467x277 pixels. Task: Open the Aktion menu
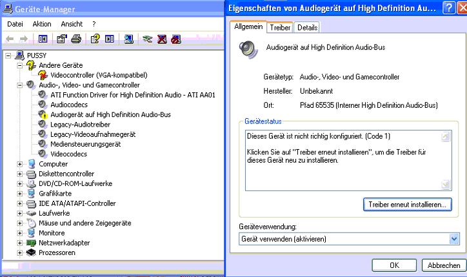[x=42, y=24]
